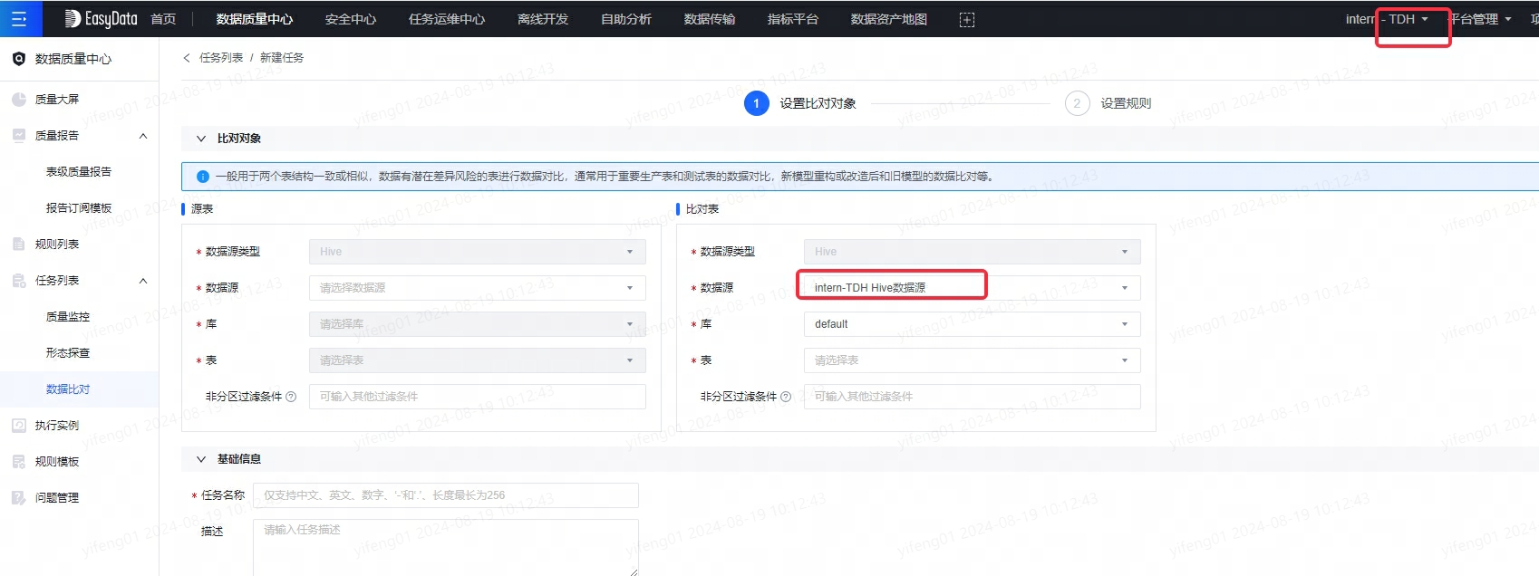Click the 质量大屏 pie chart icon
1539x576 pixels.
coord(19,100)
